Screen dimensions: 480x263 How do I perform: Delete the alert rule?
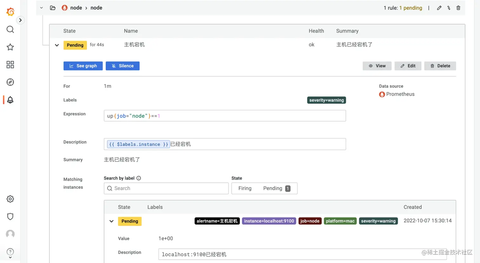tap(440, 66)
